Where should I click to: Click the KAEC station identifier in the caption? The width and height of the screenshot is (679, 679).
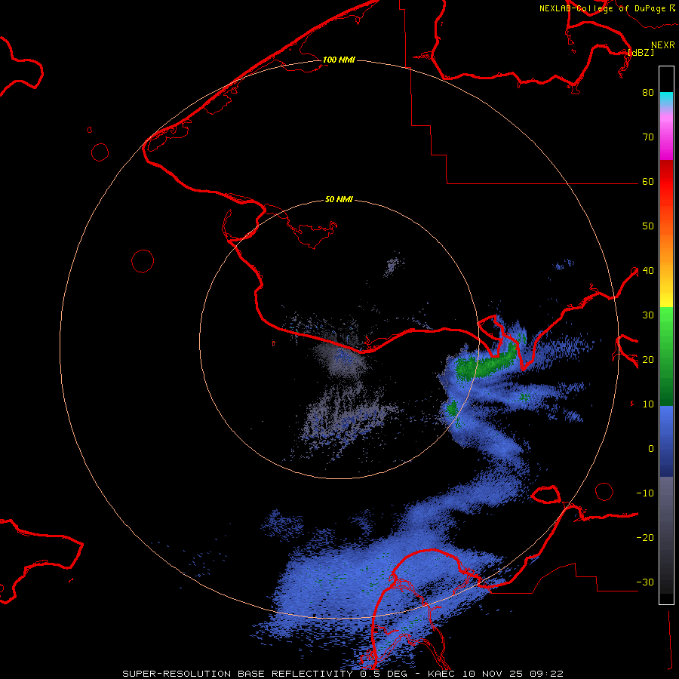click(443, 674)
